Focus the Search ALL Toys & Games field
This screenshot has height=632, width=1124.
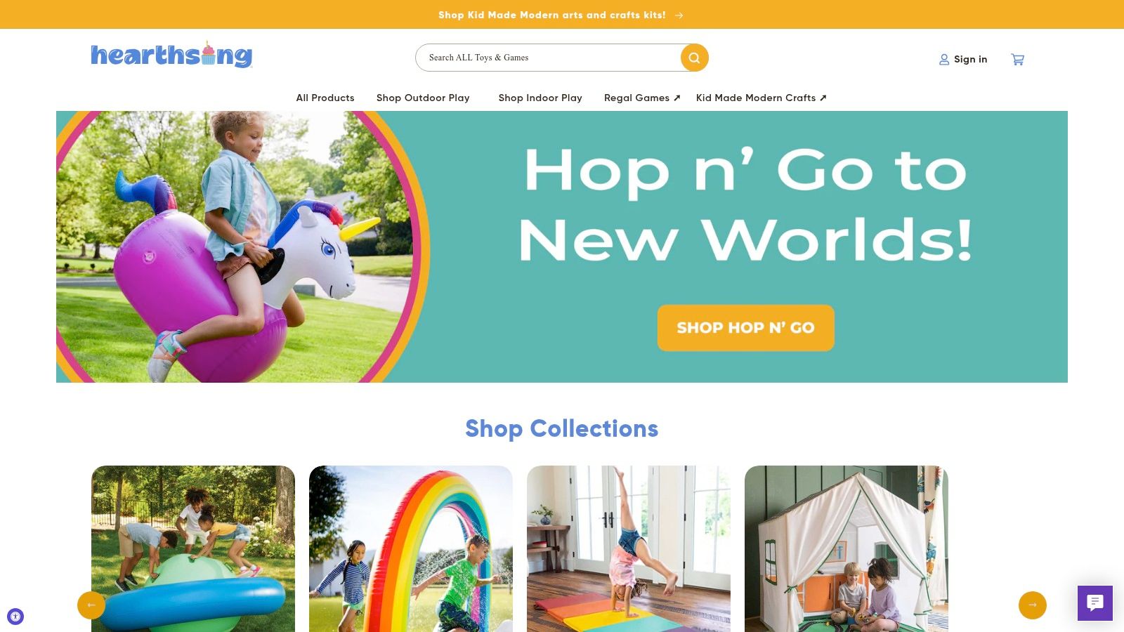click(x=548, y=58)
